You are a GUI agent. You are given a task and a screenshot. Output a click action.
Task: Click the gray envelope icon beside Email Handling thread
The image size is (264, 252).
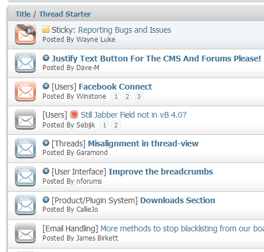[x=25, y=233]
